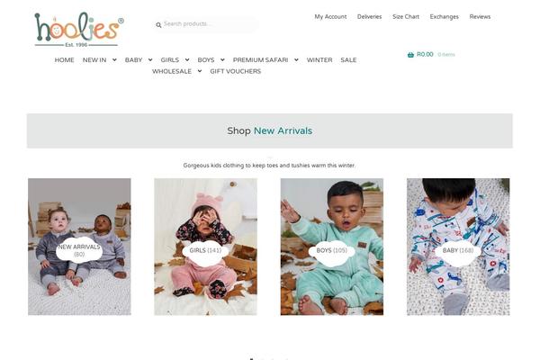Expand the Baby menu chevron
540x360 pixels.
click(150, 60)
